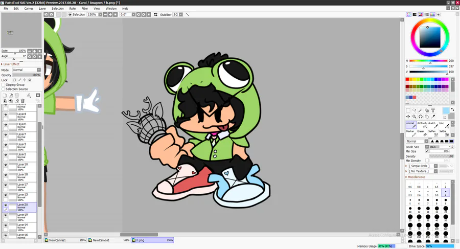The image size is (460, 249).
Task: Open the Simple Circle brush shape dropdown
Action: coord(423,166)
